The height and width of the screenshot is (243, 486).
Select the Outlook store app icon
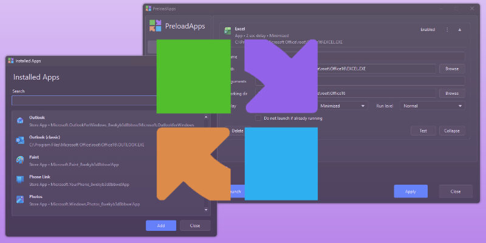(x=20, y=120)
